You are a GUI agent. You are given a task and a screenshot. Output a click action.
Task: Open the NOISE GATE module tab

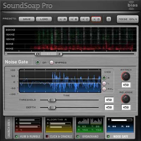[121, 136]
